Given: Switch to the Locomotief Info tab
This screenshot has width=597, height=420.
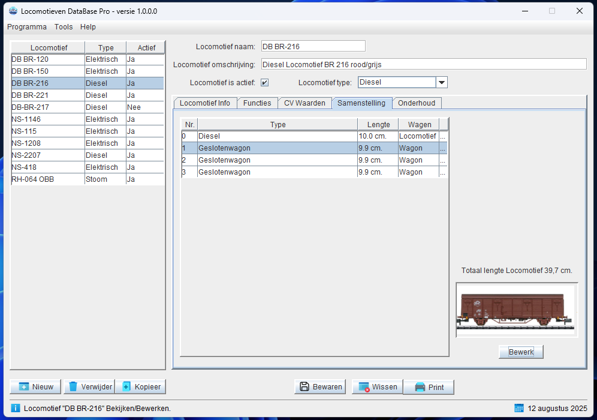Looking at the screenshot, I should (x=205, y=103).
